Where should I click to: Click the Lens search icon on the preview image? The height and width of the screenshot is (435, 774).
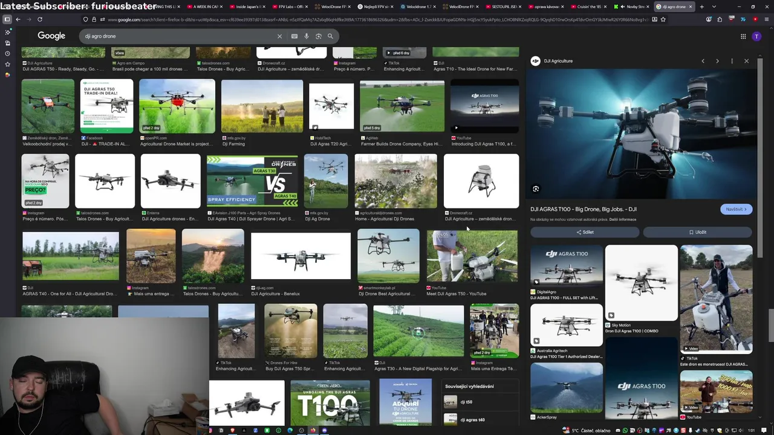click(x=536, y=189)
